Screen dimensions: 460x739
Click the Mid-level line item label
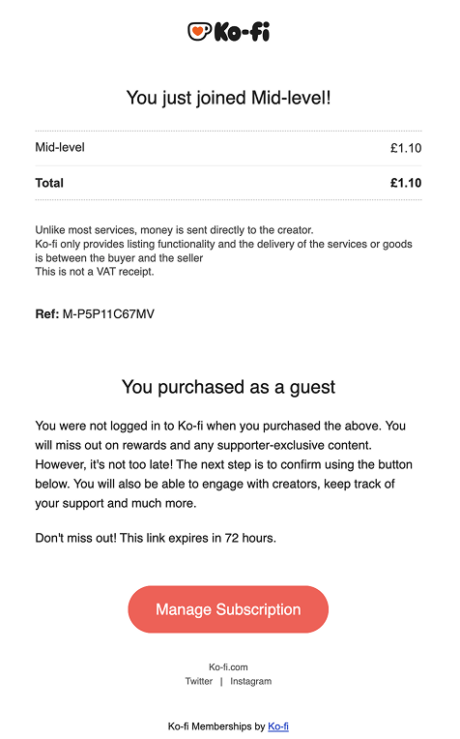click(x=60, y=148)
